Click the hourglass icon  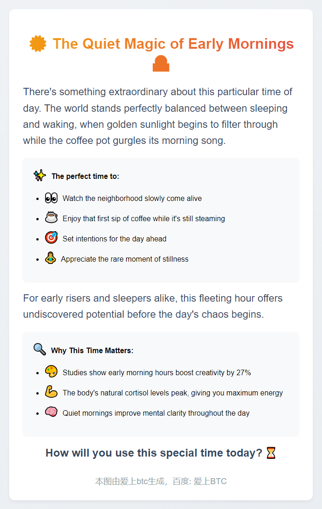pyautogui.click(x=271, y=453)
